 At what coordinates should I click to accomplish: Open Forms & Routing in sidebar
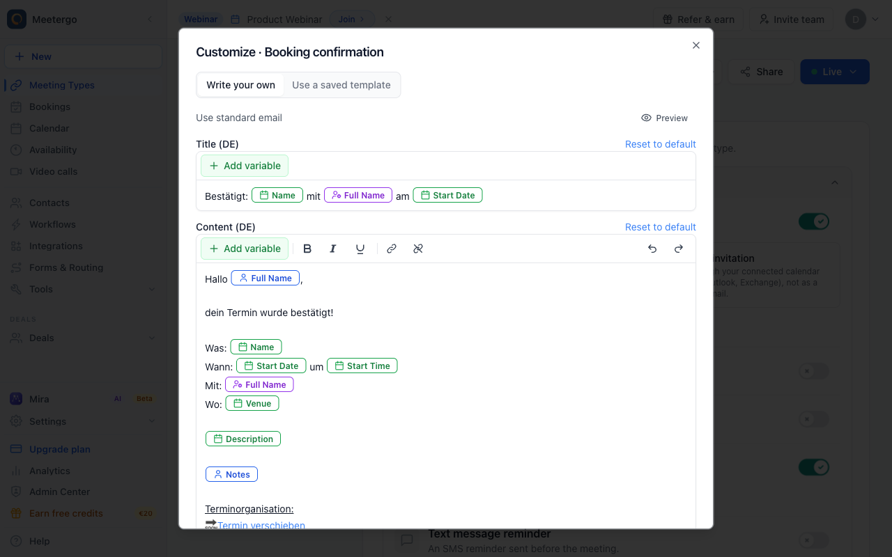coord(84,267)
